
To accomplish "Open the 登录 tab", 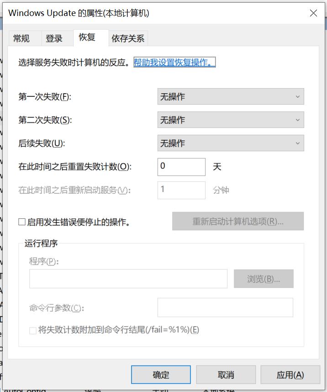I will tap(55, 38).
